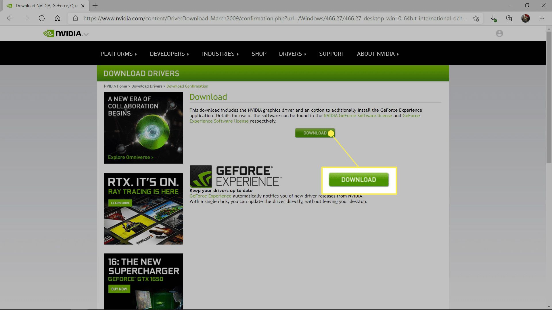Click the GeForce Experience logo
This screenshot has width=552, height=310.
(235, 176)
